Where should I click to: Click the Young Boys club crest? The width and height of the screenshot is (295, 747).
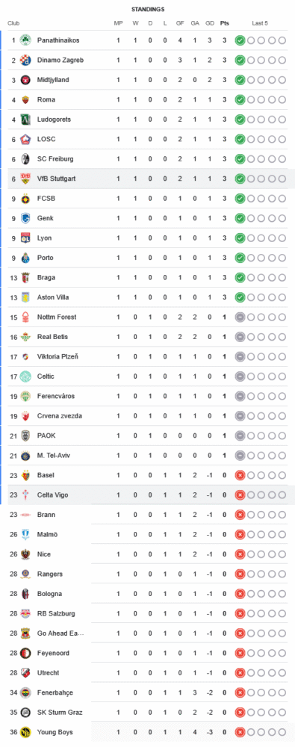coord(25,732)
